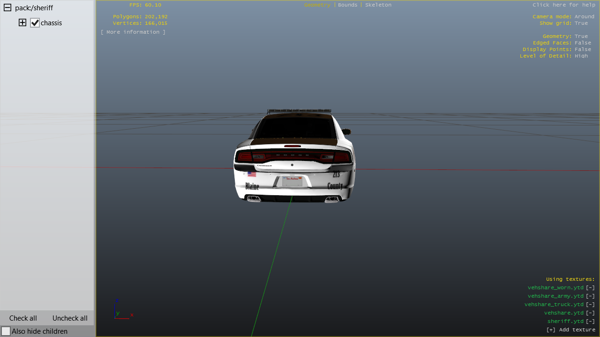Click the plus Add texture option
Screen dimensions: 600x337
pyautogui.click(x=570, y=330)
